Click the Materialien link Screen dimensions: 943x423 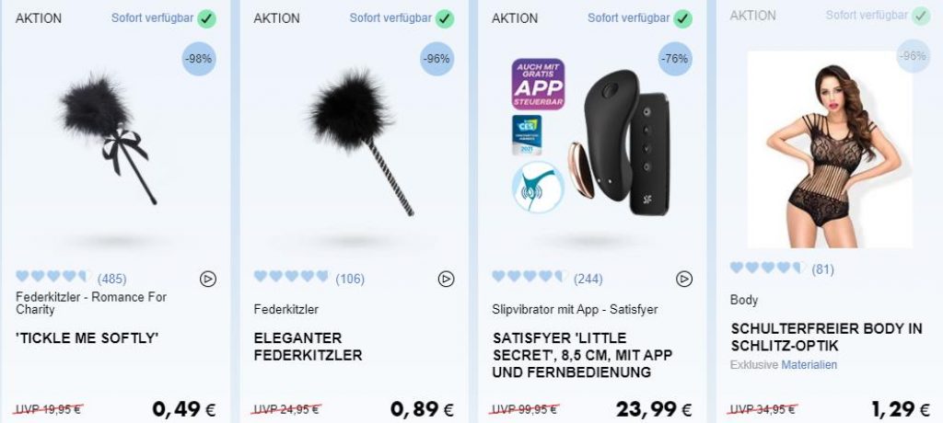click(x=809, y=365)
